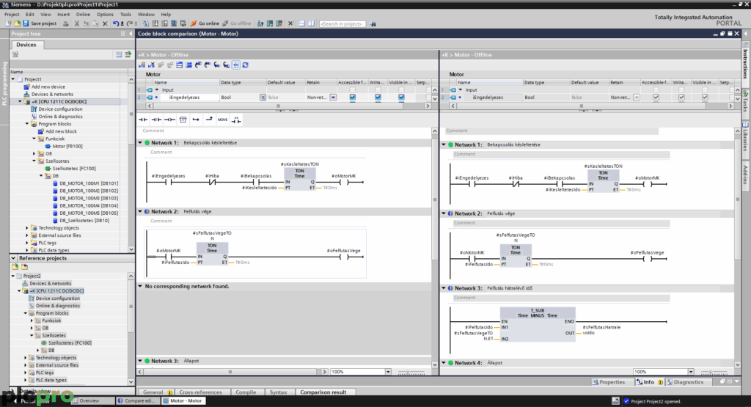The width and height of the screenshot is (751, 407).
Task: Click the left pane zoom slider
Action: point(411,372)
